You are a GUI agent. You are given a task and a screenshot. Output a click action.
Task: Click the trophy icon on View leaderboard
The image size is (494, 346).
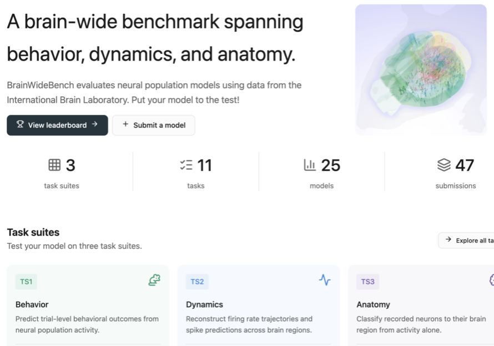[20, 124]
